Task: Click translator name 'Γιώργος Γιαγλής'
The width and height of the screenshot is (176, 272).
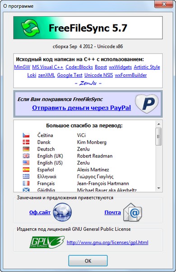Action: (95, 177)
